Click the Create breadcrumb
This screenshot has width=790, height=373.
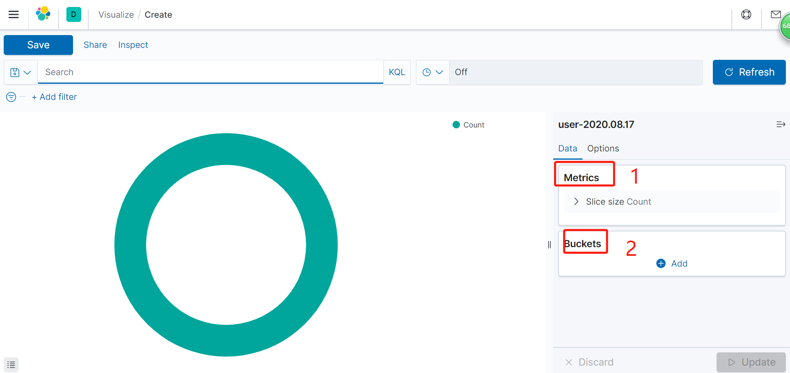158,15
